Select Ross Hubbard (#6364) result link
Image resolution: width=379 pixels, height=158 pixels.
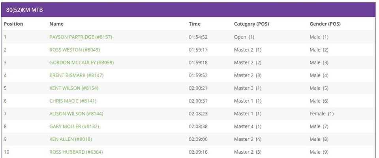coord(76,152)
